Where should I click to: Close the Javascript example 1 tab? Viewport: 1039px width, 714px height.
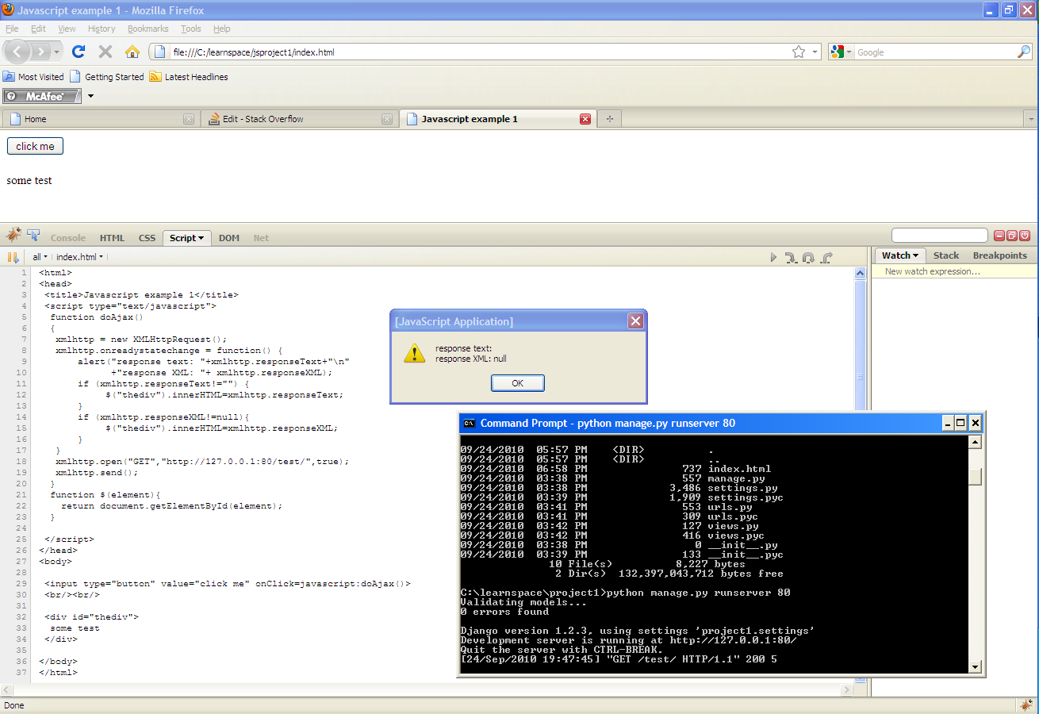pyautogui.click(x=585, y=119)
